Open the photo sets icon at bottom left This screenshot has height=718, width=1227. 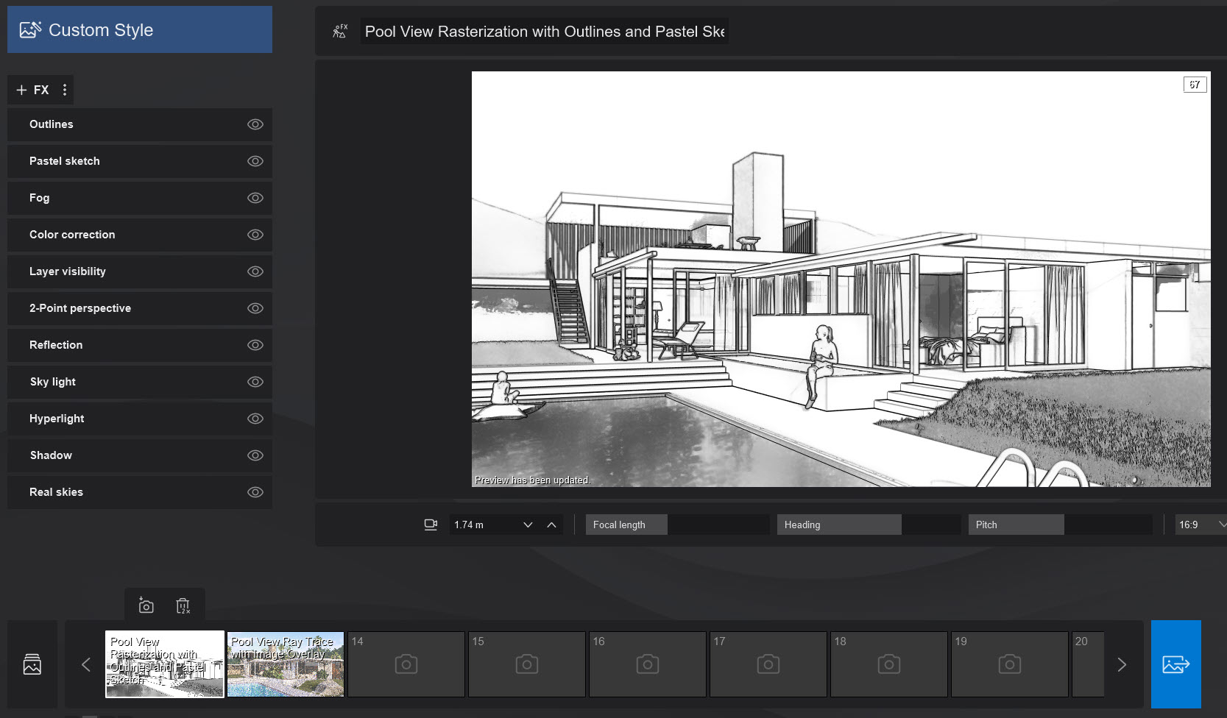(x=32, y=664)
